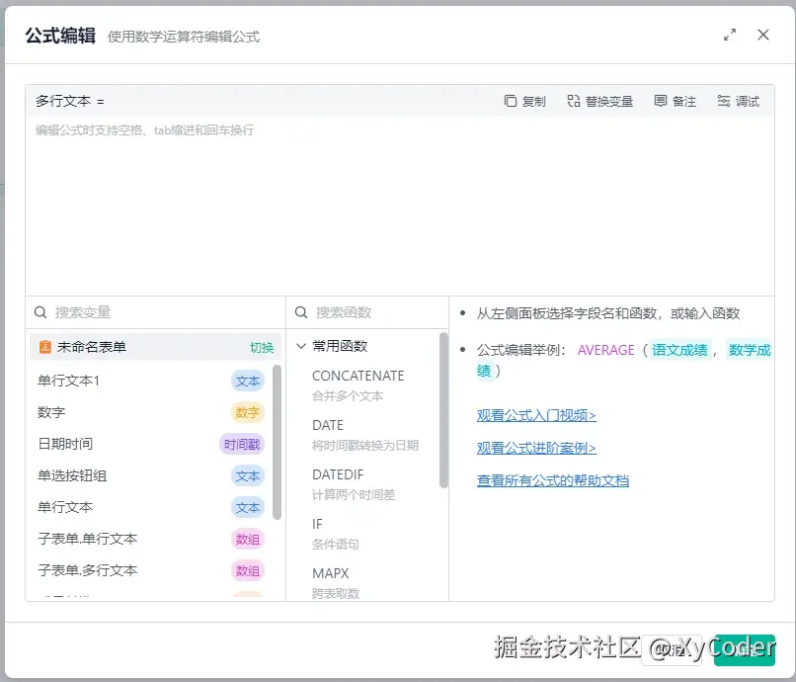Select the 日期时间 variable
Image resolution: width=796 pixels, height=682 pixels.
click(151, 444)
